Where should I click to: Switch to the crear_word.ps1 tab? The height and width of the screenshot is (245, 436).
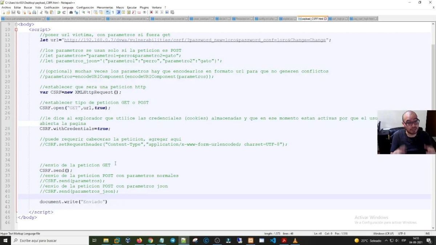(x=202, y=19)
